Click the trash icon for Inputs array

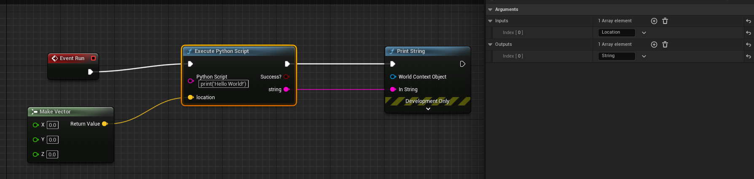[665, 21]
